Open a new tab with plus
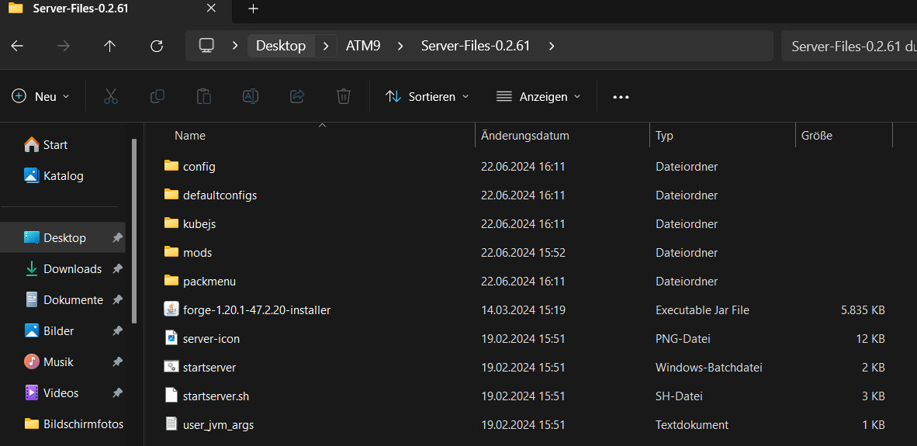This screenshot has height=446, width=917. point(253,9)
